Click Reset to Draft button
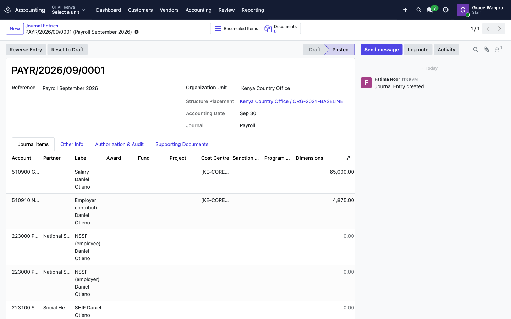Viewport: 511px width, 319px height. point(67,50)
